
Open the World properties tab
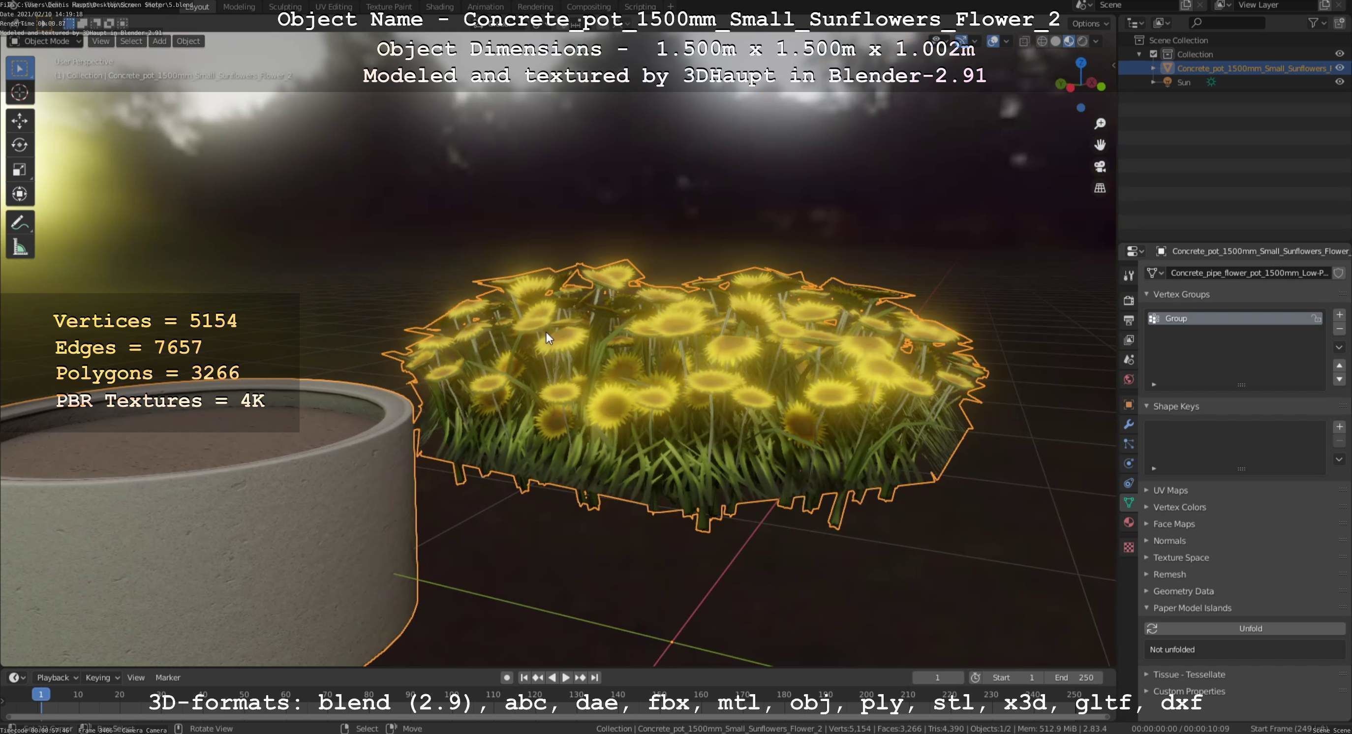[x=1129, y=379]
